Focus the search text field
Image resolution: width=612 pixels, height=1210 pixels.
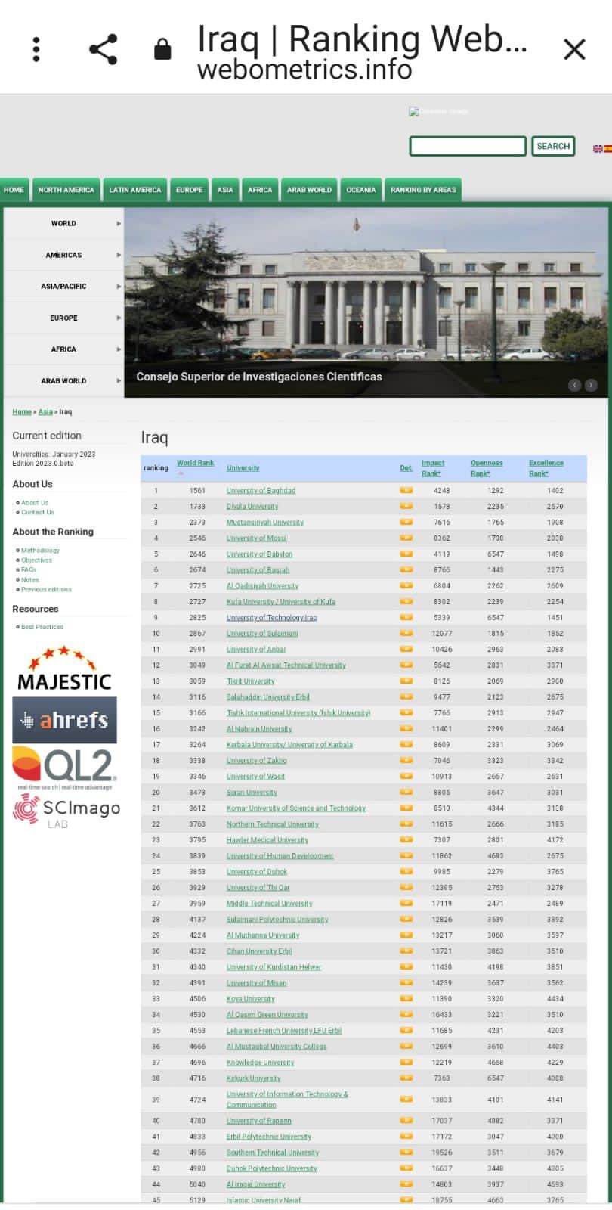coord(468,146)
